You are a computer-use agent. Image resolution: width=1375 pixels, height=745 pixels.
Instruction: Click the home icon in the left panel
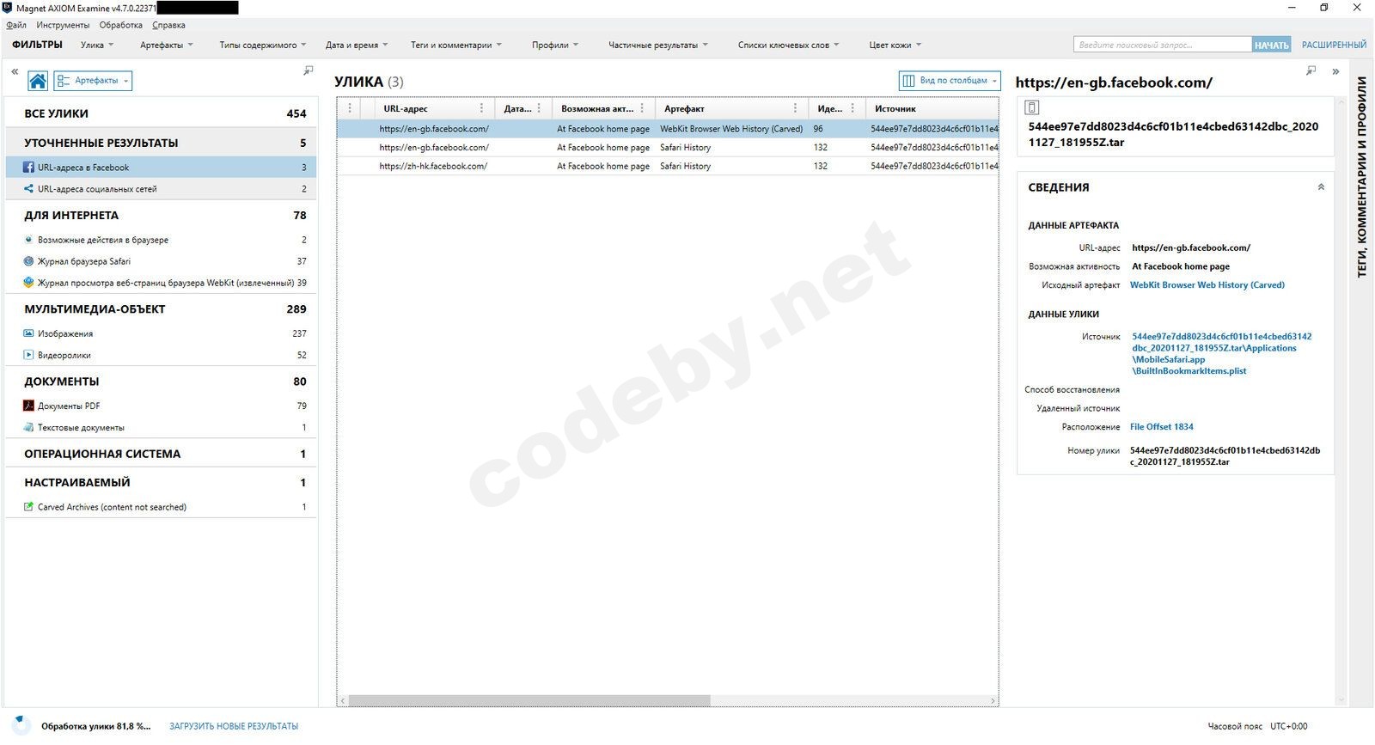click(x=38, y=81)
